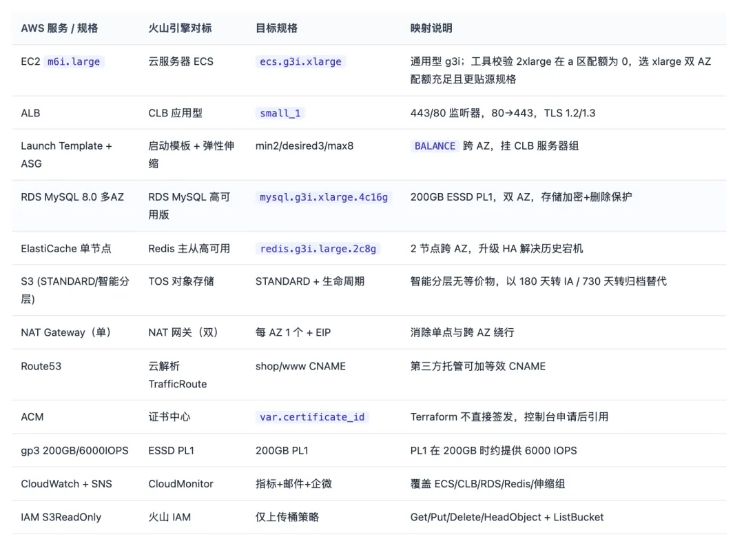Screen dimensions: 744x546
Task: Click the '火山 IAM' cell
Action: [x=169, y=517]
